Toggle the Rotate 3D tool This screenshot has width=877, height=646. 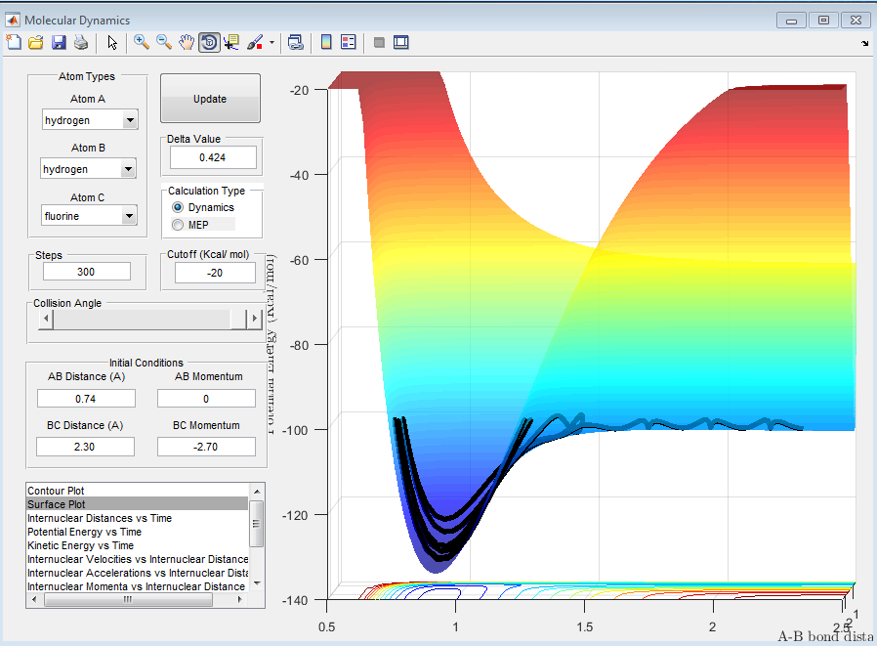click(x=209, y=42)
